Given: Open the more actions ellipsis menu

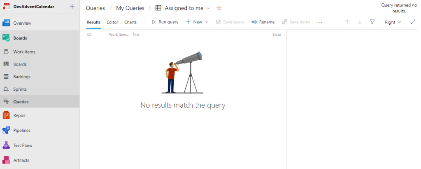Looking at the screenshot, I should 319,22.
